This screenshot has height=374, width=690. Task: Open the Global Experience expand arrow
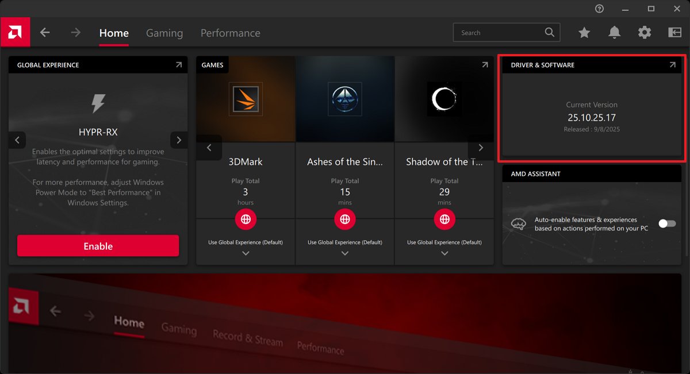pos(179,65)
